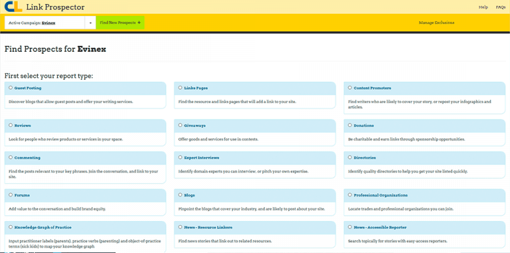
Task: Open the Help link
Action: tap(483, 7)
